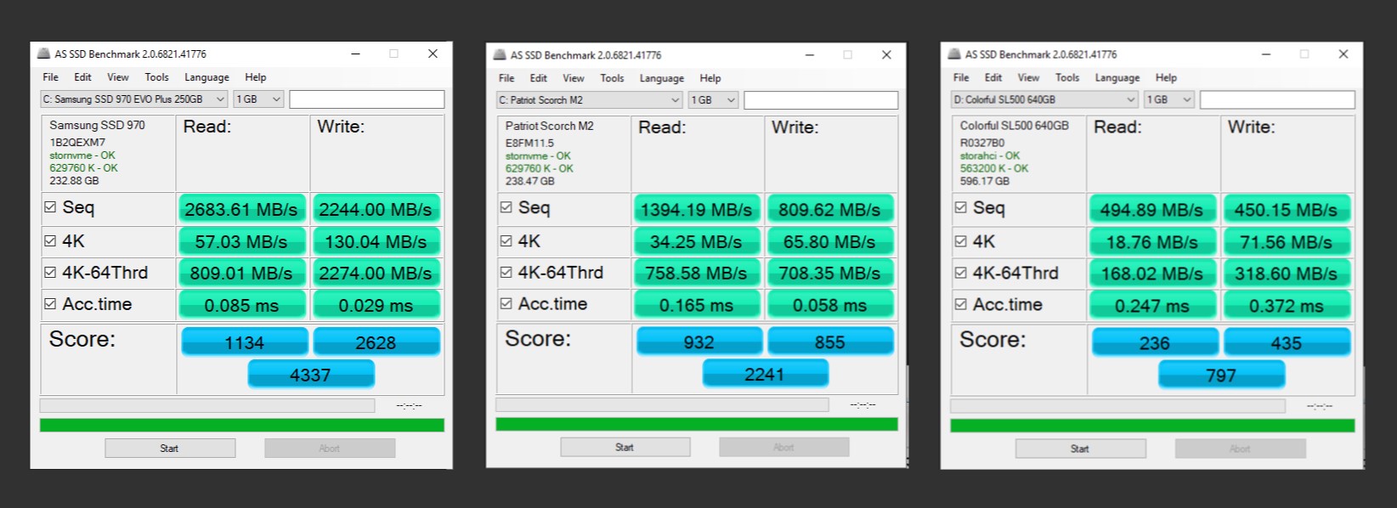The height and width of the screenshot is (508, 1397).
Task: Open the Colorful SL500 640GB drive selector
Action: (1044, 99)
